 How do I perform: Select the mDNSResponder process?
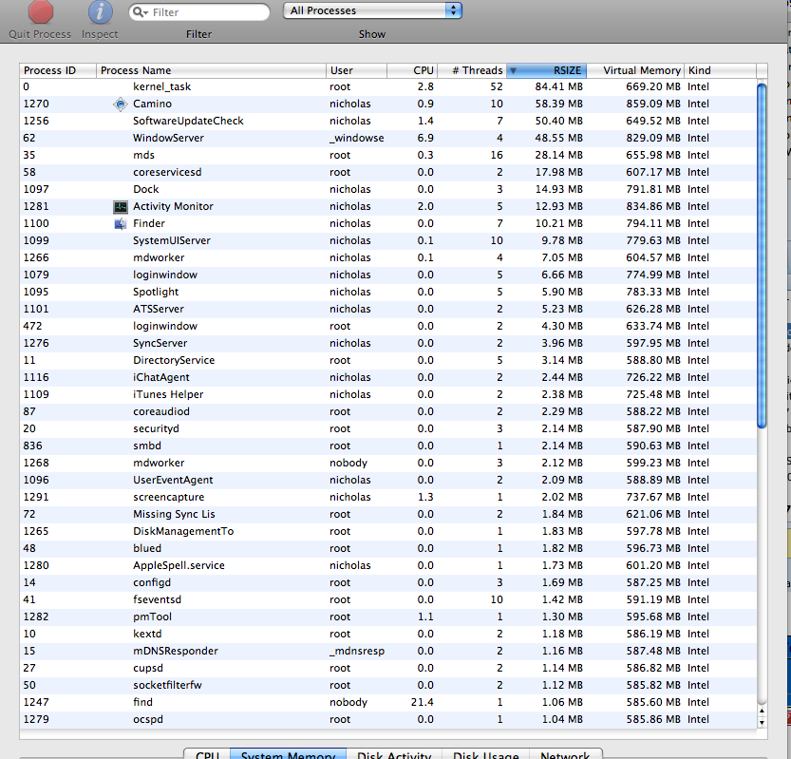click(x=388, y=652)
